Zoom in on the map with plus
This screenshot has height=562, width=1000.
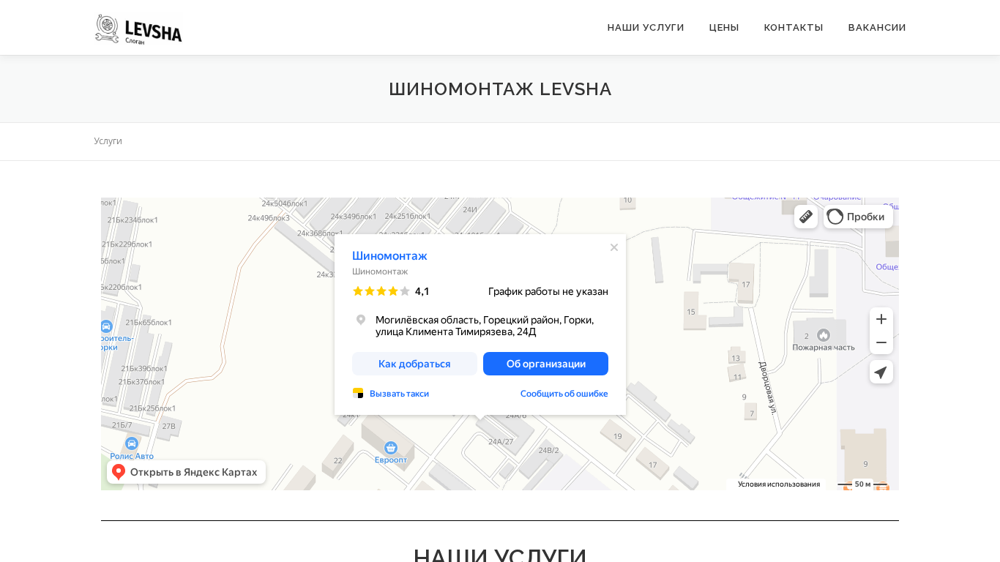click(x=881, y=319)
